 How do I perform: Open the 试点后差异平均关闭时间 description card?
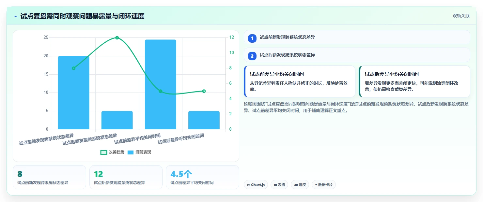(x=414, y=81)
